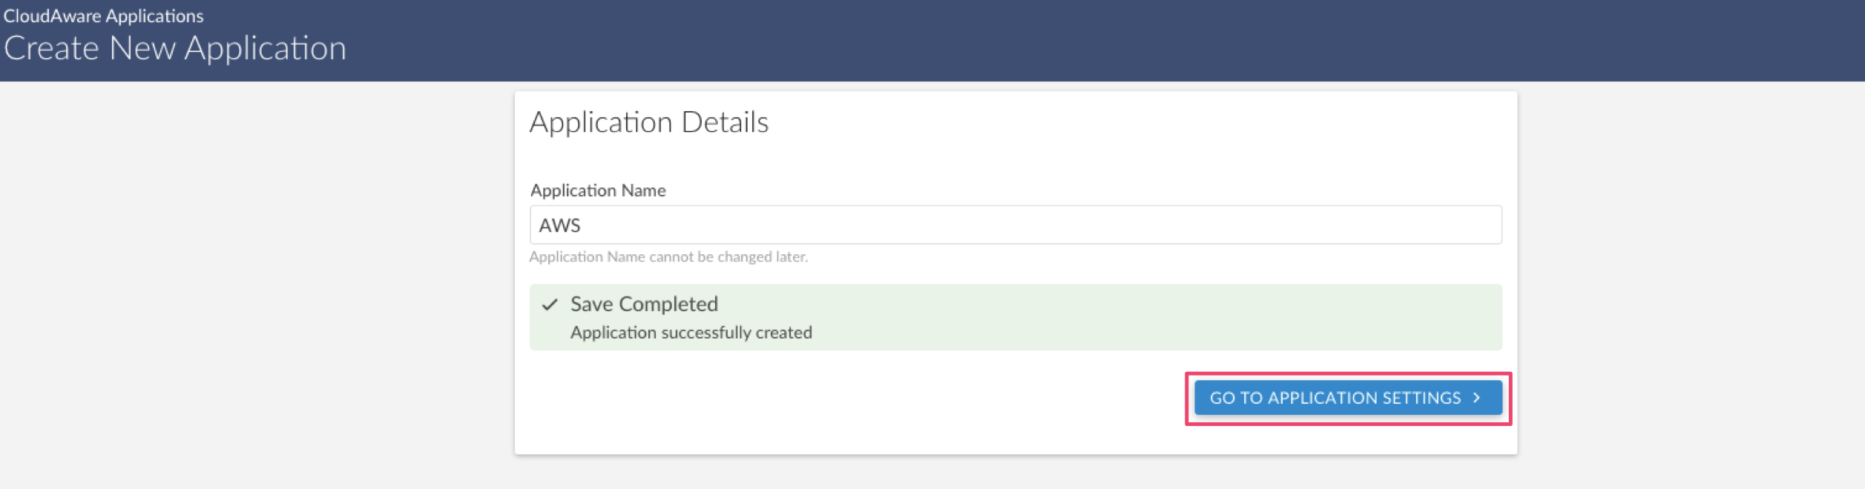Click the Application Details heading
Viewport: 1865px width, 489px height.
[649, 122]
